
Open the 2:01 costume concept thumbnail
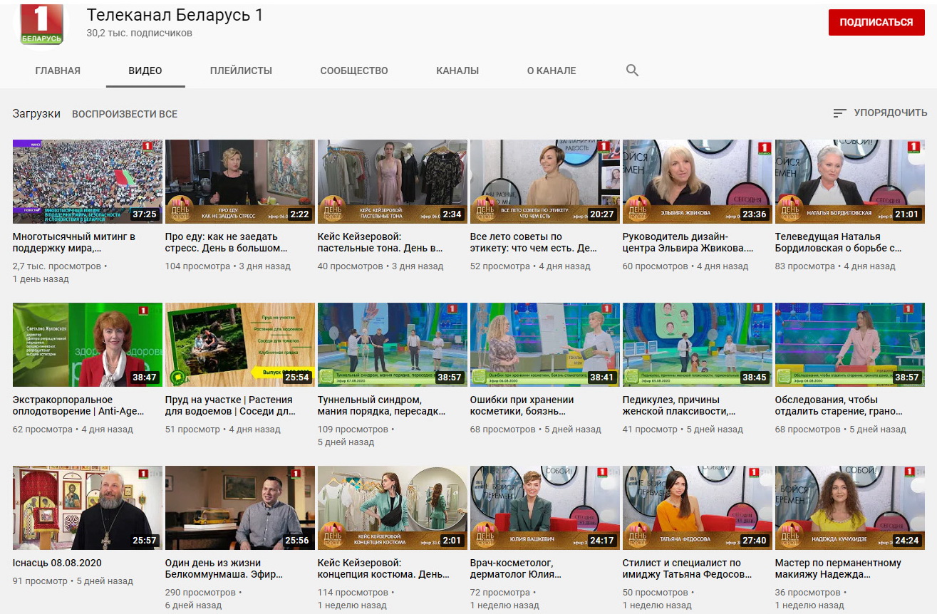[393, 508]
